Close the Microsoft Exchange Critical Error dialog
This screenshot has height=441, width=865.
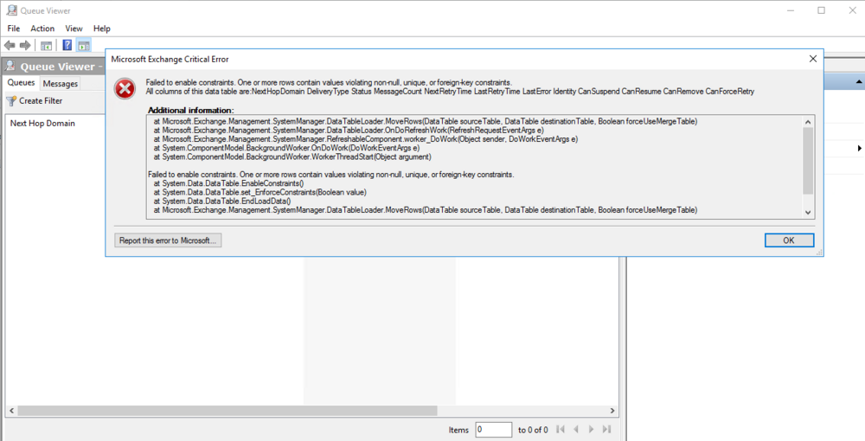[812, 59]
